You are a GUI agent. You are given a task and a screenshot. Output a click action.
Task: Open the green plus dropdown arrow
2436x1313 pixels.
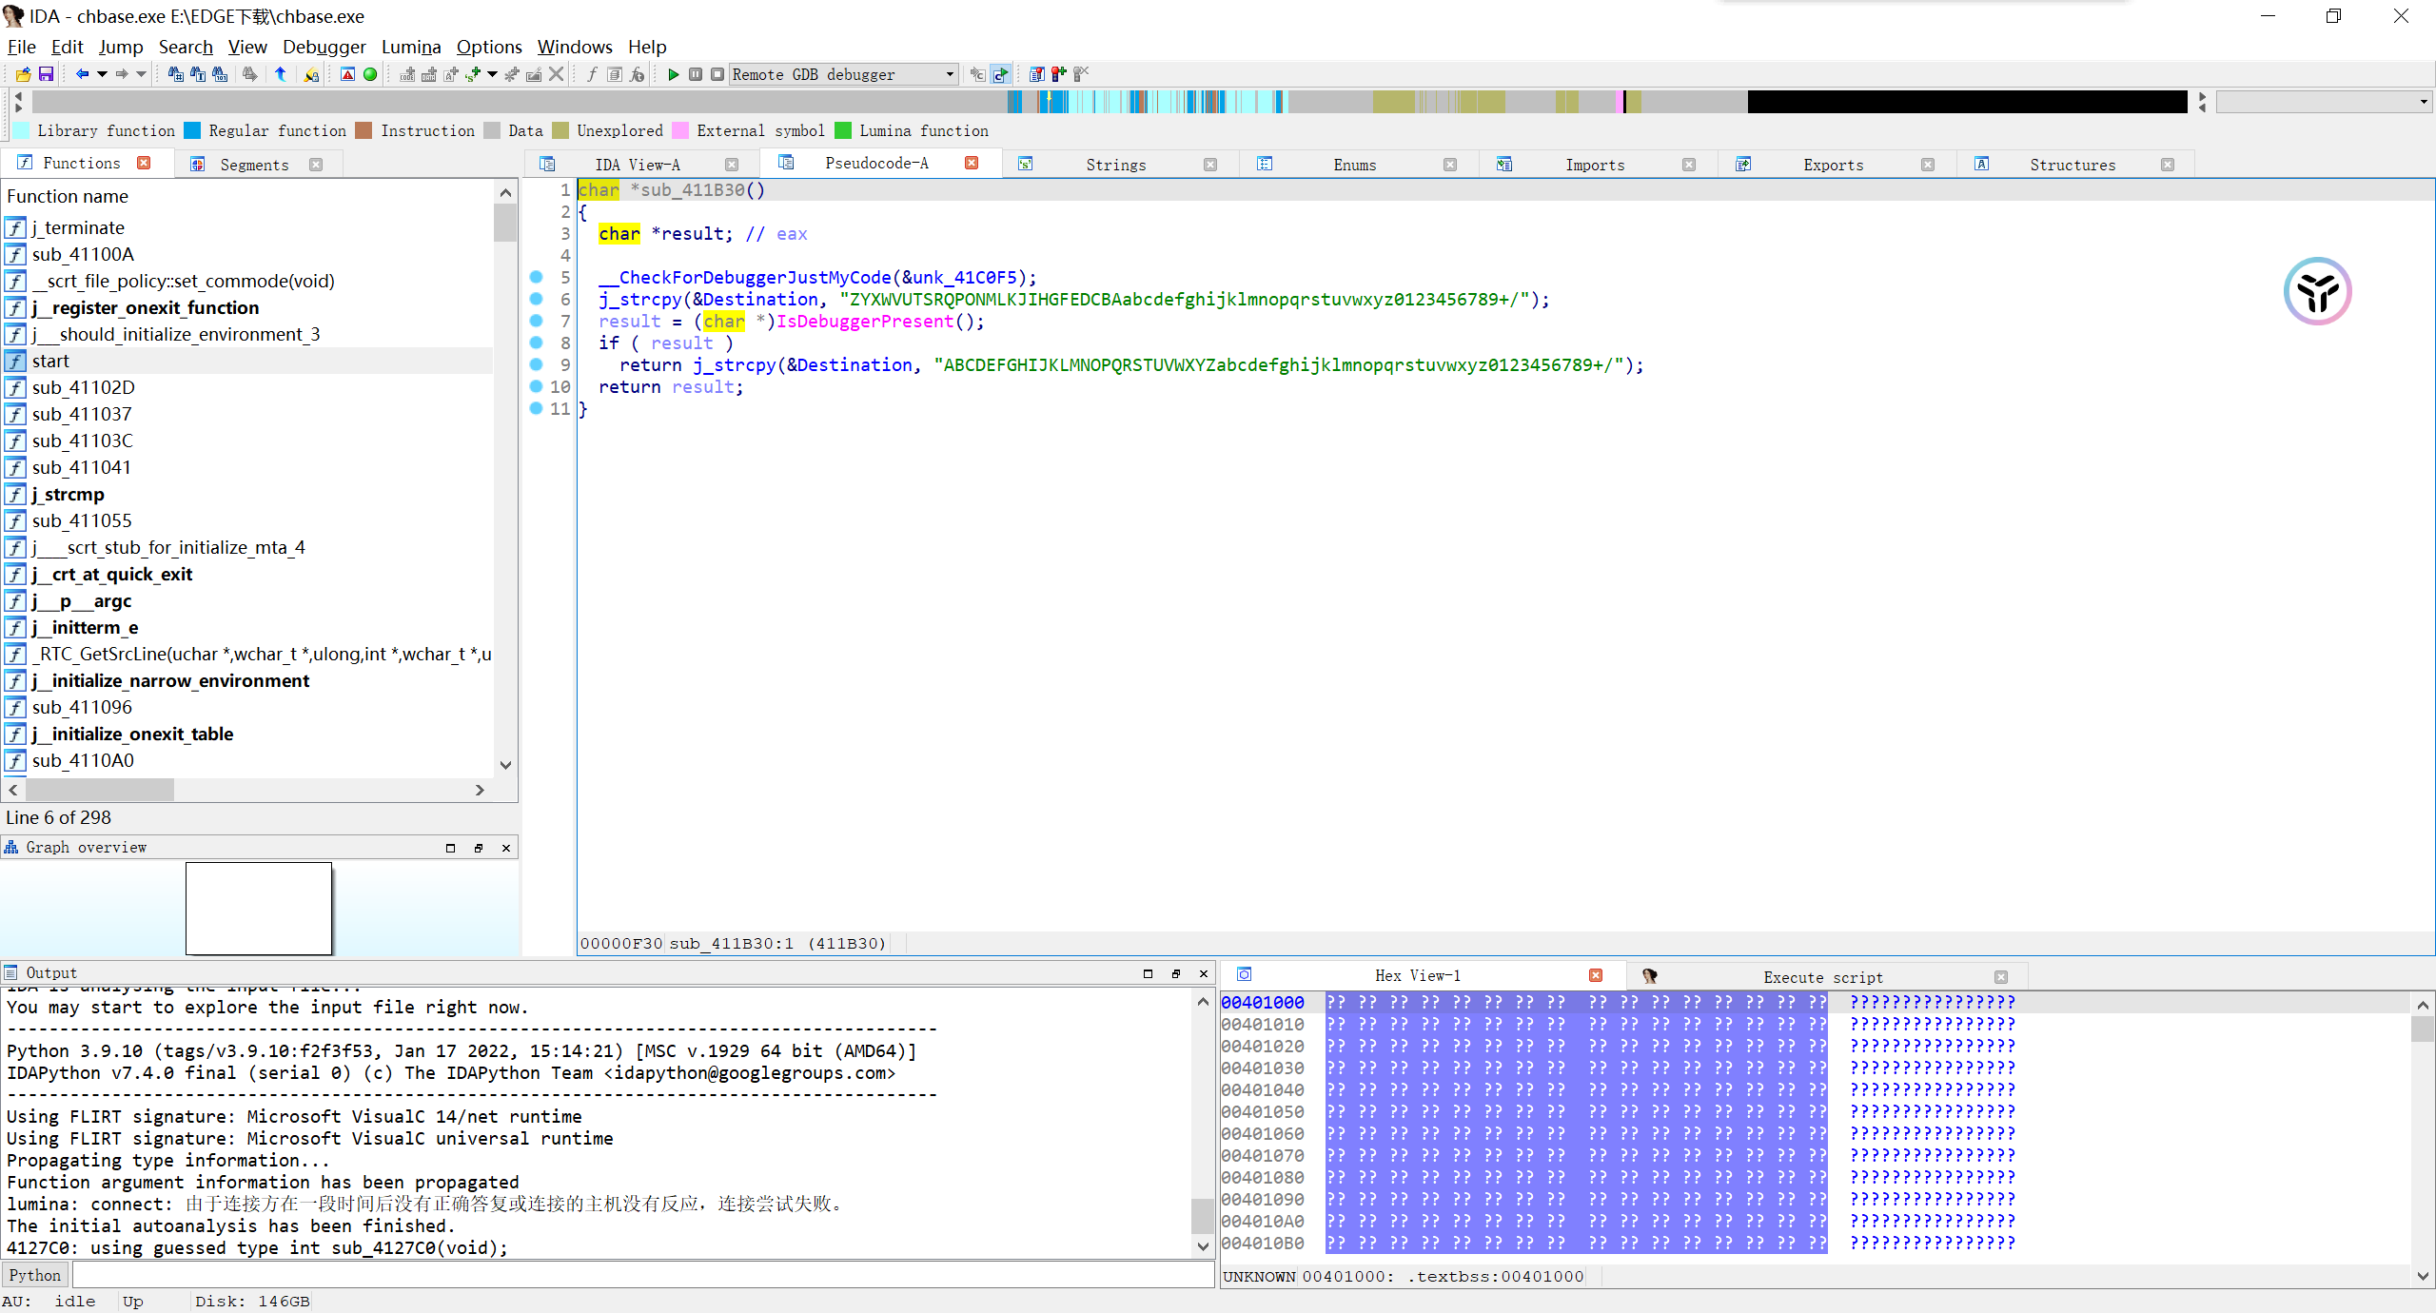tap(492, 74)
